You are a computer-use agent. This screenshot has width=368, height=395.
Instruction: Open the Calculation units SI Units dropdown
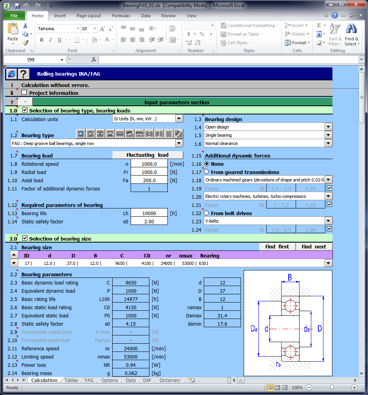(x=179, y=119)
